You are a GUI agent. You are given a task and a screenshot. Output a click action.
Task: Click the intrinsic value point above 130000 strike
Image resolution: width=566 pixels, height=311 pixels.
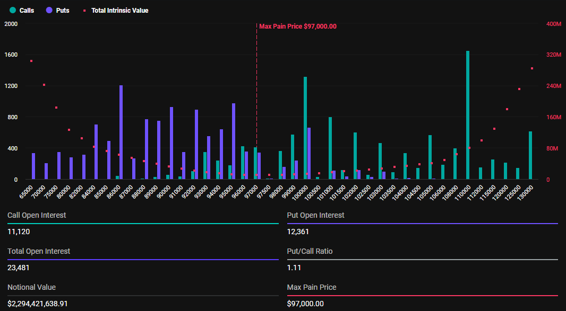532,68
